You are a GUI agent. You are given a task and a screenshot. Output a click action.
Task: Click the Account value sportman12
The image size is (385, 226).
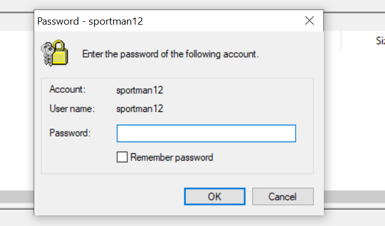pyautogui.click(x=140, y=90)
